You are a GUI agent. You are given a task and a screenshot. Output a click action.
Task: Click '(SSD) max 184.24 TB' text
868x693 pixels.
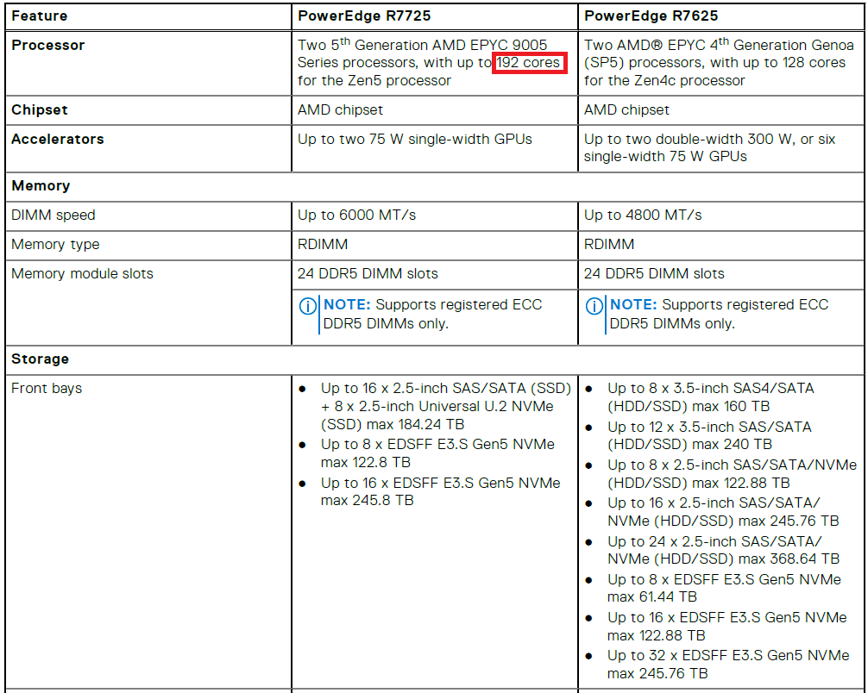pyautogui.click(x=393, y=425)
